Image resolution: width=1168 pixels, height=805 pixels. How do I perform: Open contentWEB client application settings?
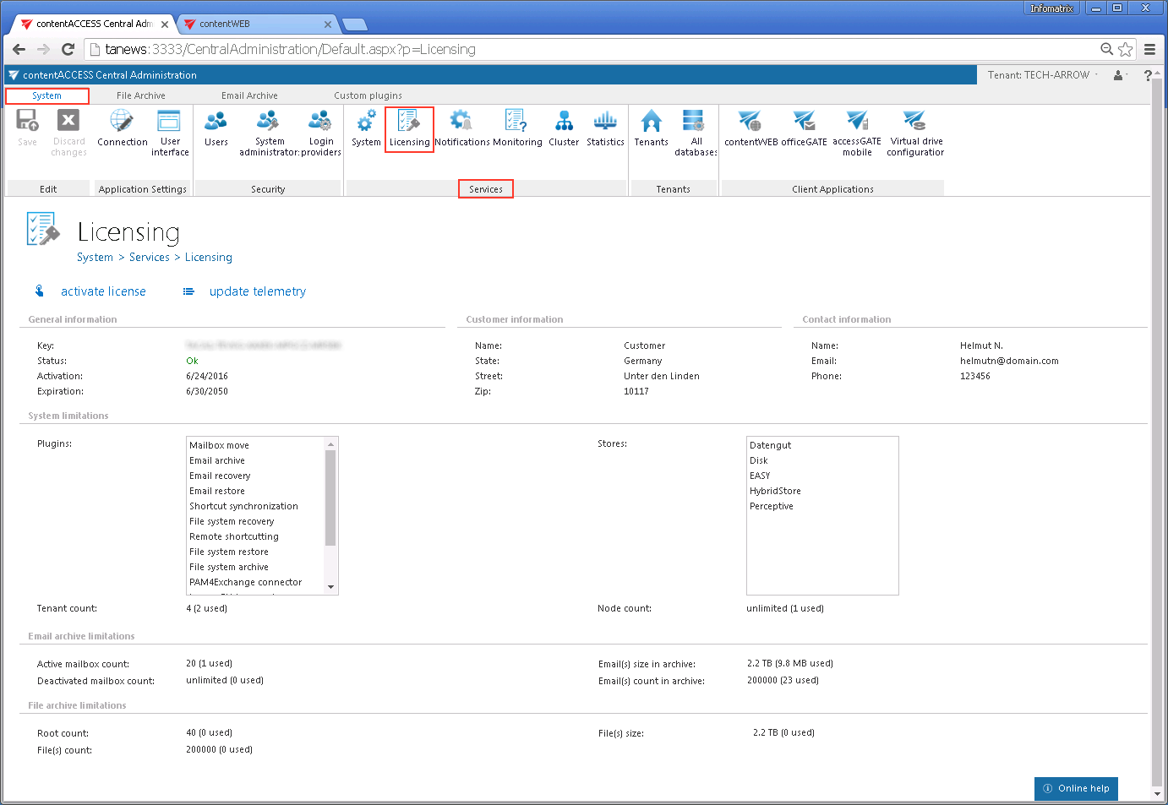(x=750, y=128)
